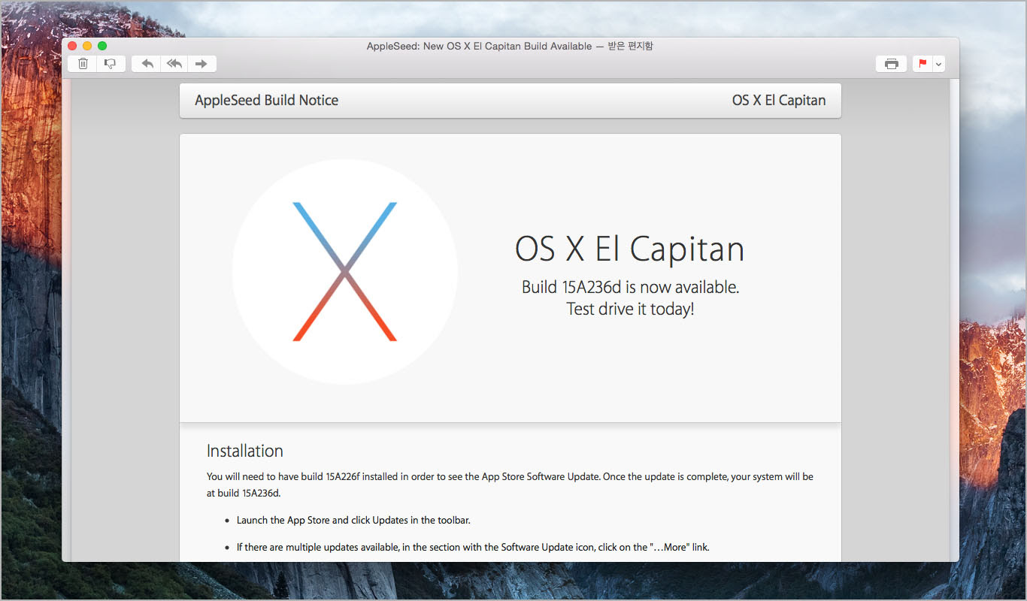The height and width of the screenshot is (601, 1027).
Task: Close the Mail message window
Action: [x=73, y=46]
